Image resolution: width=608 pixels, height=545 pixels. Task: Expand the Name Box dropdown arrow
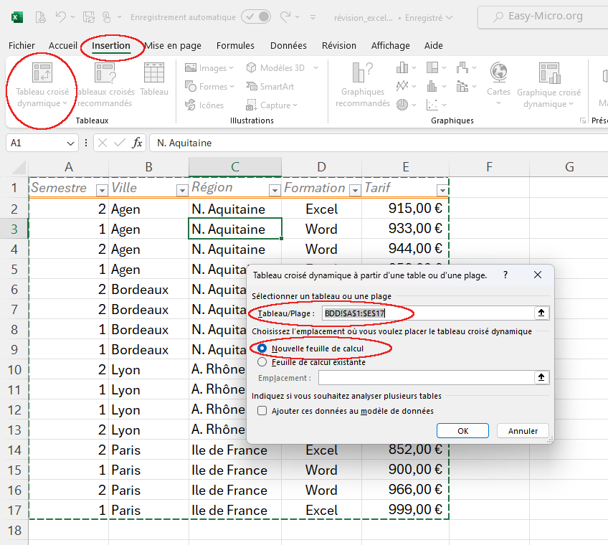[70, 143]
